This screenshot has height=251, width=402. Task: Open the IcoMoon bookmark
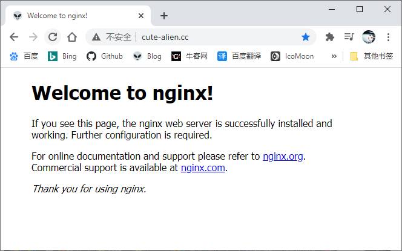[x=292, y=56]
